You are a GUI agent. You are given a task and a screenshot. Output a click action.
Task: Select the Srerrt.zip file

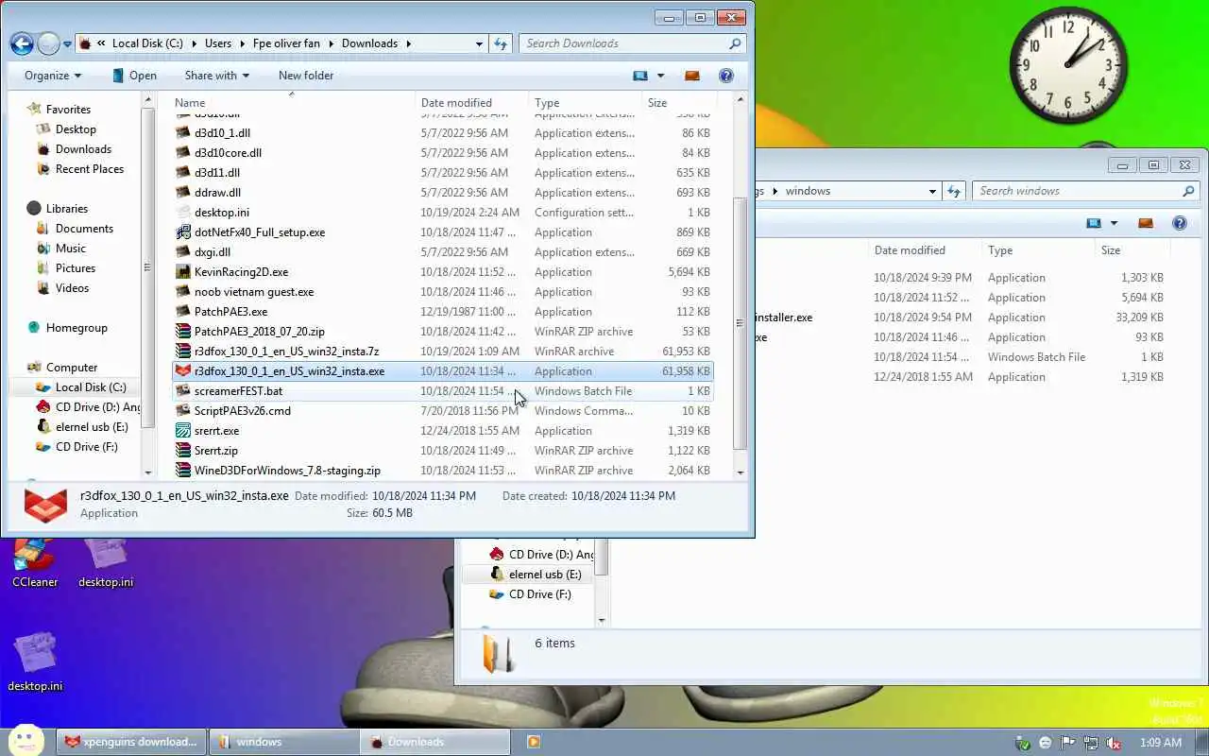pyautogui.click(x=442, y=451)
